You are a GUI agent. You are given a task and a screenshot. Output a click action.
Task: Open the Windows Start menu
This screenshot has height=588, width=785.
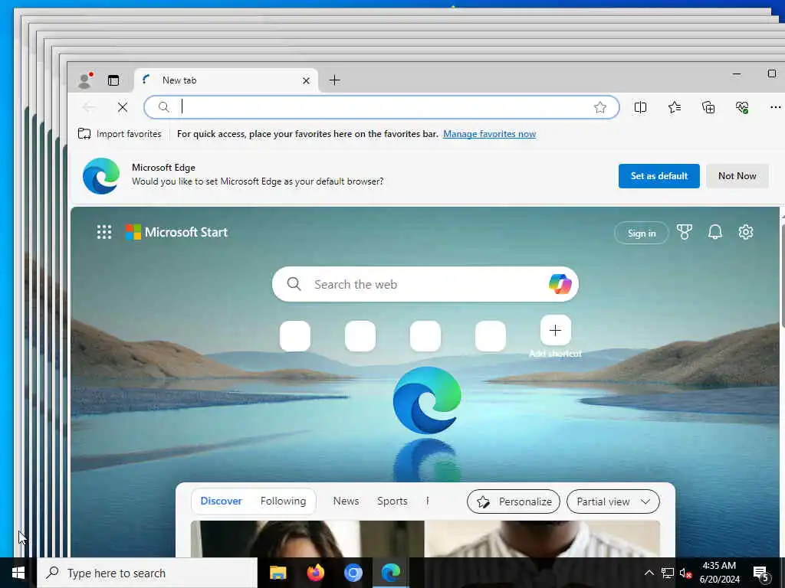tap(18, 573)
